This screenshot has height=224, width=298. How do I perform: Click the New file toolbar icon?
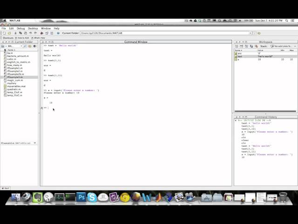[4, 33]
